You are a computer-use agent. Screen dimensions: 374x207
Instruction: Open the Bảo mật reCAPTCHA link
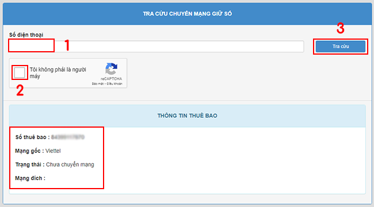coord(98,84)
